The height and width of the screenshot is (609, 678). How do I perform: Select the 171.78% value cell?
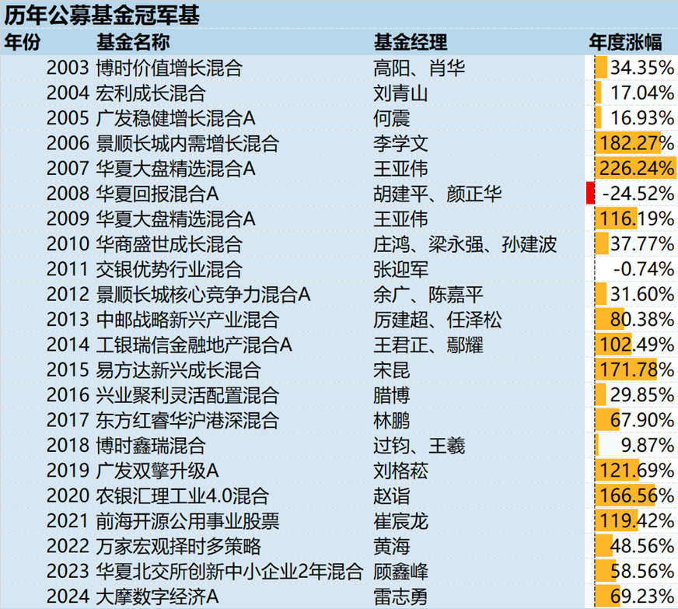point(637,369)
